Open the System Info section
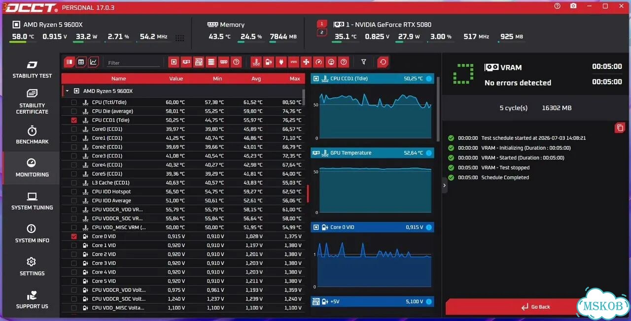 tap(32, 234)
